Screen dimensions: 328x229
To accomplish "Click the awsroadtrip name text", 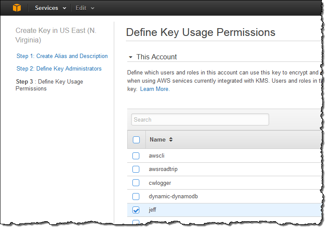I will (x=163, y=169).
